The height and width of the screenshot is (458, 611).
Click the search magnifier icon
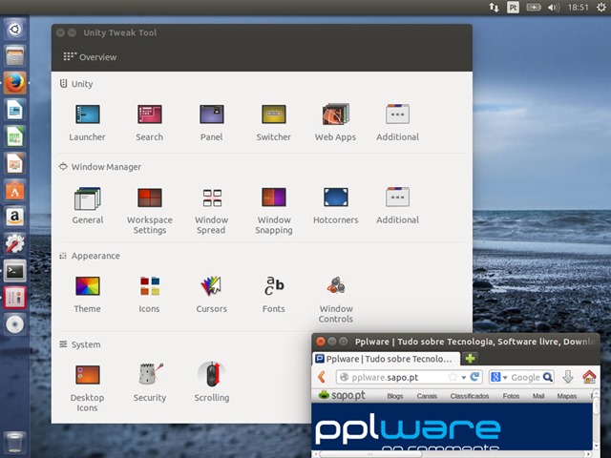coord(547,377)
